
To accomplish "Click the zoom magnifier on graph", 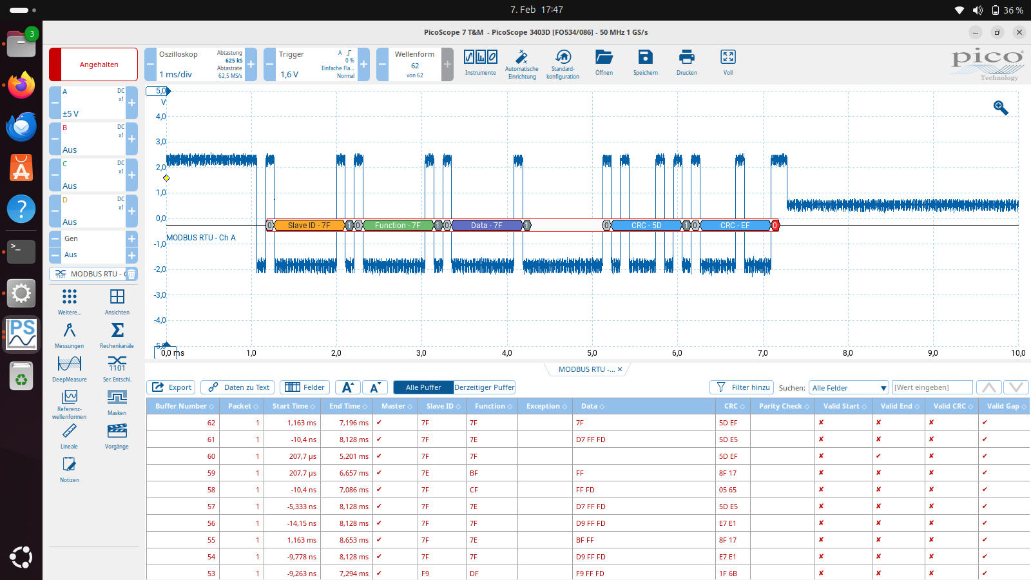I will (x=1000, y=108).
